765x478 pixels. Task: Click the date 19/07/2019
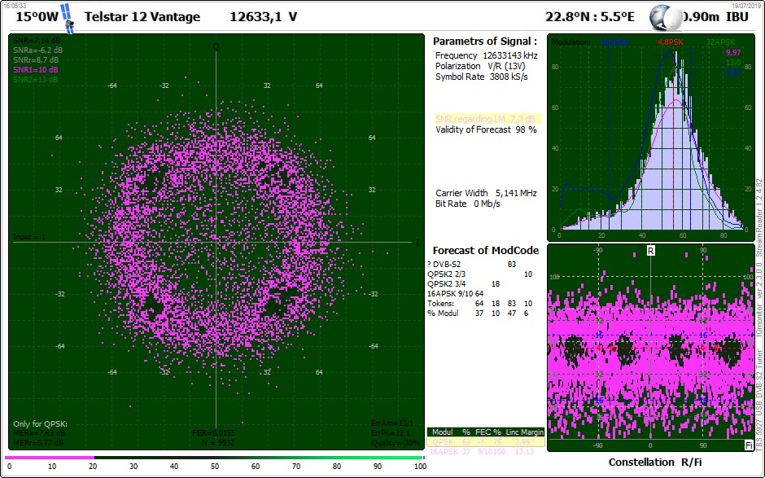coord(746,5)
